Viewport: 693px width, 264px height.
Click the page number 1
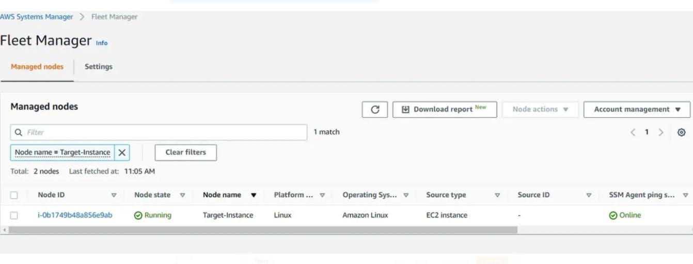647,133
